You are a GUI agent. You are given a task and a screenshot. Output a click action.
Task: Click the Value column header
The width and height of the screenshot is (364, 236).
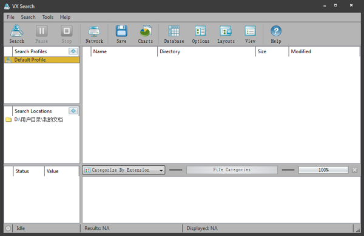pos(61,171)
